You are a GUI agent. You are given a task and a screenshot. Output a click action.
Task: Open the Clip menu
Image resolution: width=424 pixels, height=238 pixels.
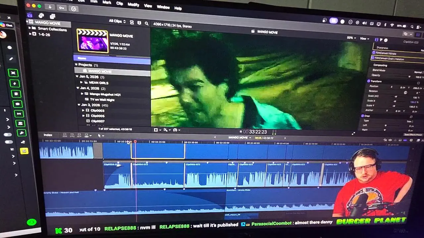click(x=120, y=3)
